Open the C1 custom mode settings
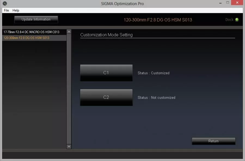Image resolution: width=245 pixels, height=161 pixels. tap(106, 73)
